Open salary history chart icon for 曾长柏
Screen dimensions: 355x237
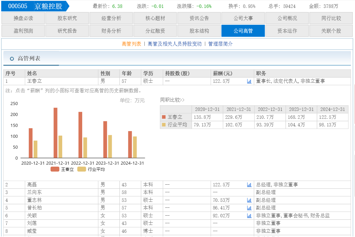[249, 208]
